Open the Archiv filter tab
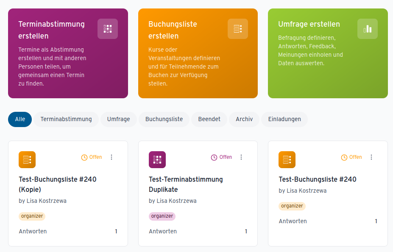 click(x=244, y=119)
